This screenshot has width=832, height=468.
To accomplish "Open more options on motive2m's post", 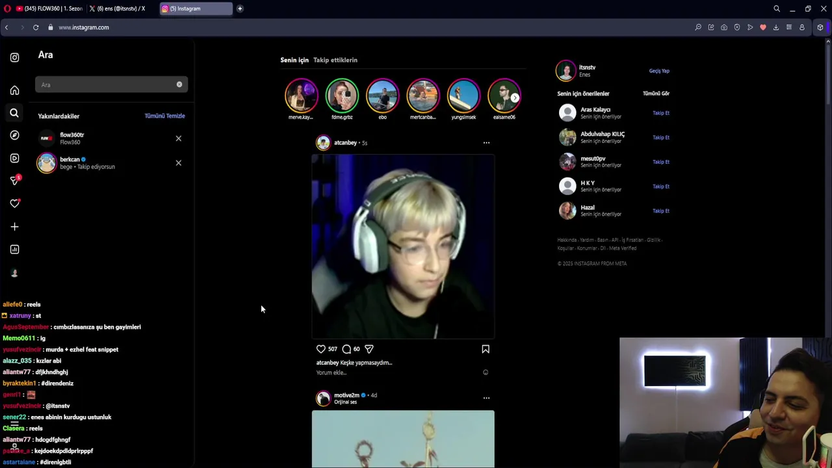I will (x=486, y=398).
